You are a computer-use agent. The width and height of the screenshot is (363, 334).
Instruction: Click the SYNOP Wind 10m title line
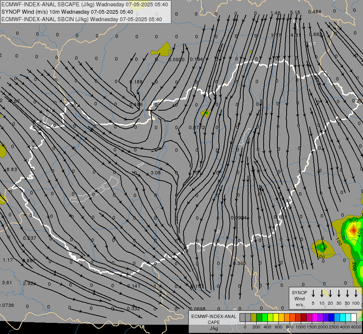(x=67, y=12)
